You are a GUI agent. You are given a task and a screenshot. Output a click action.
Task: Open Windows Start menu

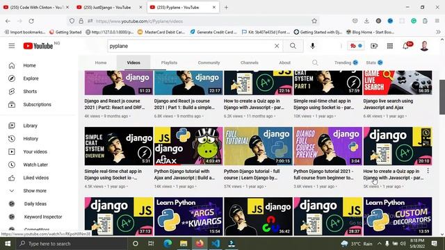pyautogui.click(x=8, y=244)
